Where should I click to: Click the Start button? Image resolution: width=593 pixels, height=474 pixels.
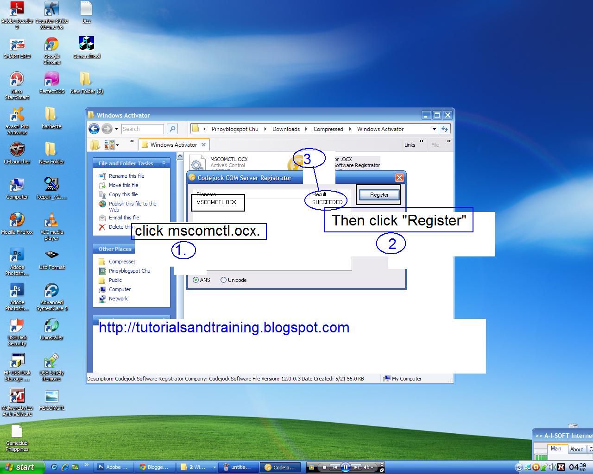point(22,467)
